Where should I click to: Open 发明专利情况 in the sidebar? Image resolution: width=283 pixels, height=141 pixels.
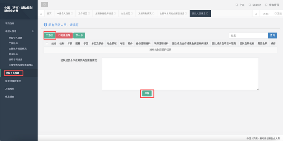coord(16,59)
